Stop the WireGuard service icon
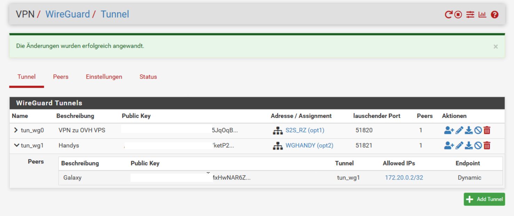The image size is (514, 216). pyautogui.click(x=458, y=15)
